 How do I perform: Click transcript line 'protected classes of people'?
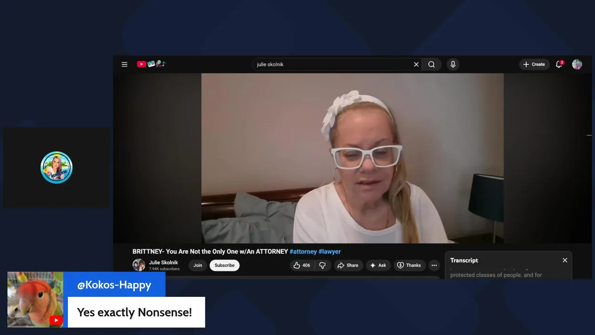(496, 275)
